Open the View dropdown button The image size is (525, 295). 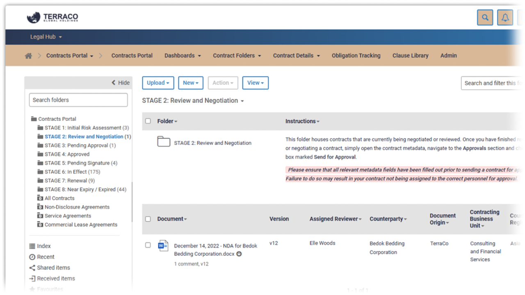255,83
